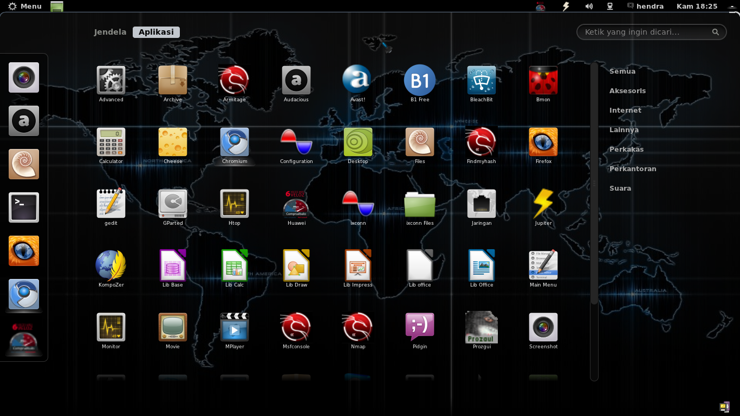This screenshot has height=416, width=740.
Task: Select the Aplikasi tab
Action: [x=156, y=32]
